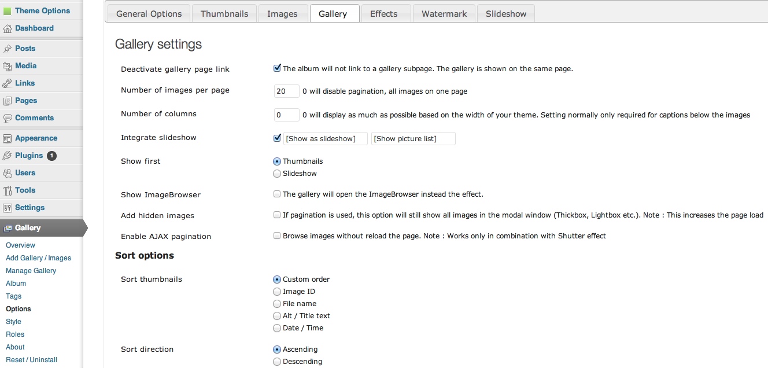This screenshot has width=768, height=368.
Task: Sort thumbnails by Date / Time
Action: pos(277,328)
